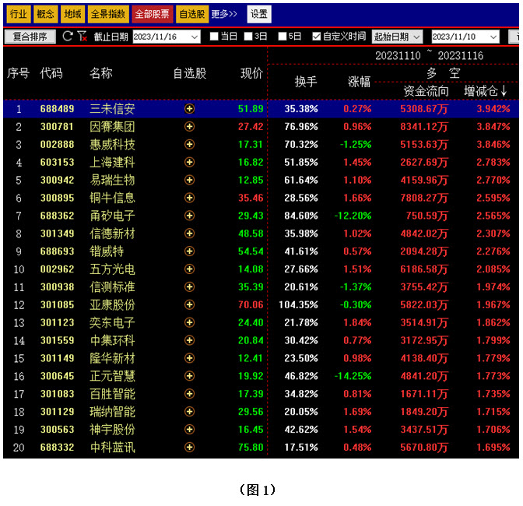Select stock code 688489
The image size is (523, 506).
[57, 109]
